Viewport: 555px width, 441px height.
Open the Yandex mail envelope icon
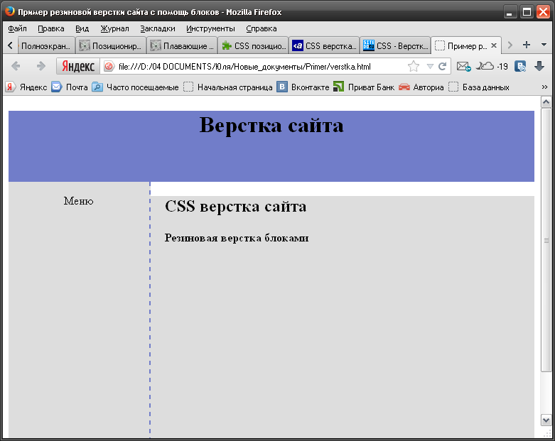point(463,66)
